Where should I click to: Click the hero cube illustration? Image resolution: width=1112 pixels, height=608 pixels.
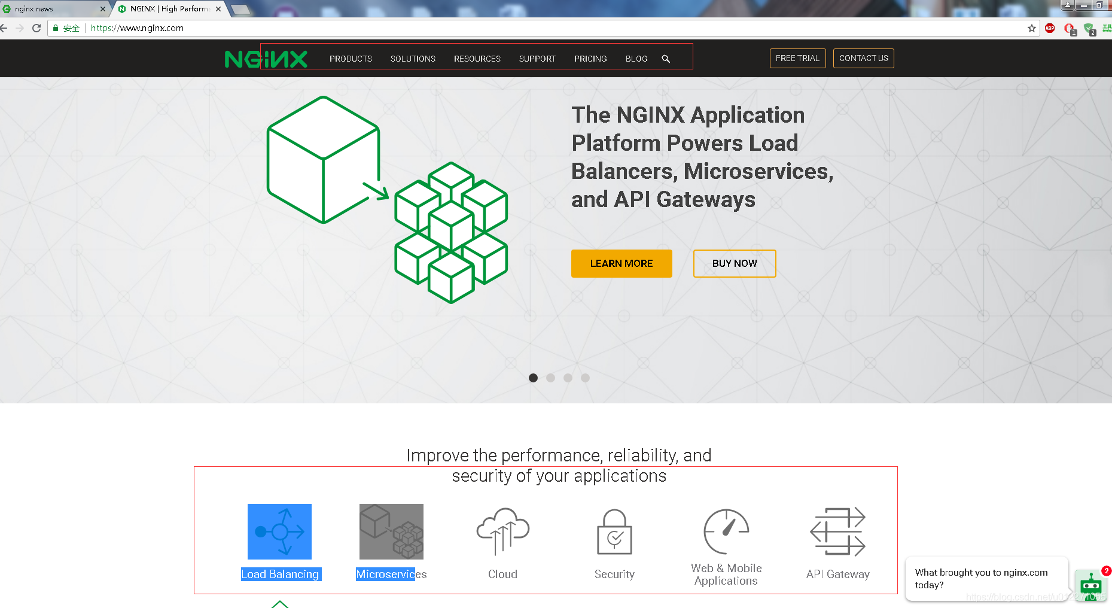coord(387,200)
